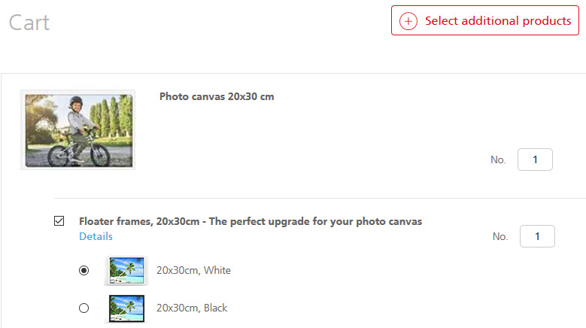Click the Photo canvas 20x30 cm title
Viewport: 586px width, 328px height.
[217, 96]
